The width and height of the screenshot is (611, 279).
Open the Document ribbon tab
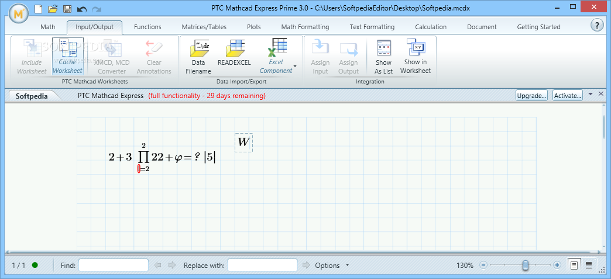click(482, 27)
